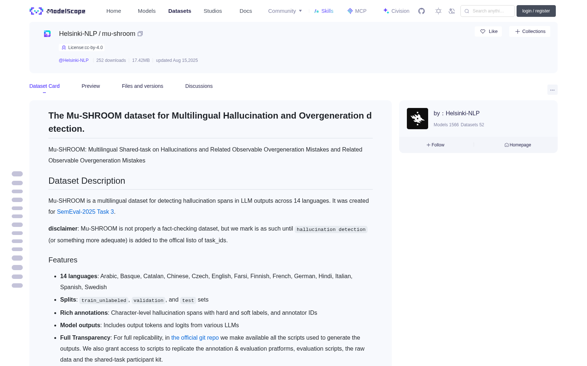
Task: Click the 'Models 1566' text
Action: pos(446,125)
